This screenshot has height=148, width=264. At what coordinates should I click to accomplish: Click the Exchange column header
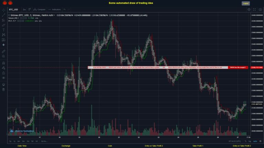(x=66, y=146)
